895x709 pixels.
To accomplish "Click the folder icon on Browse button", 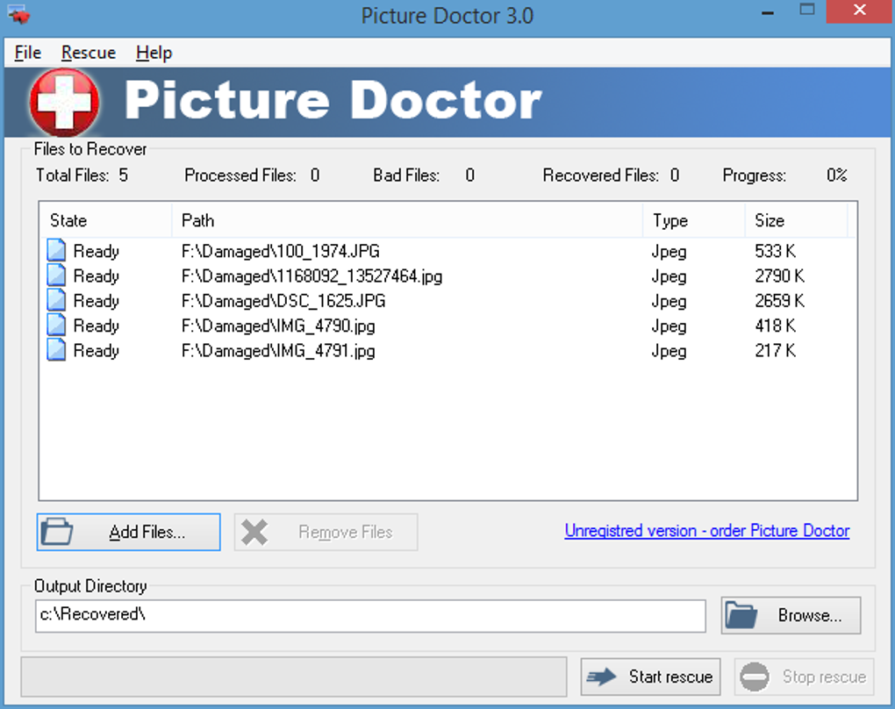I will (x=741, y=615).
